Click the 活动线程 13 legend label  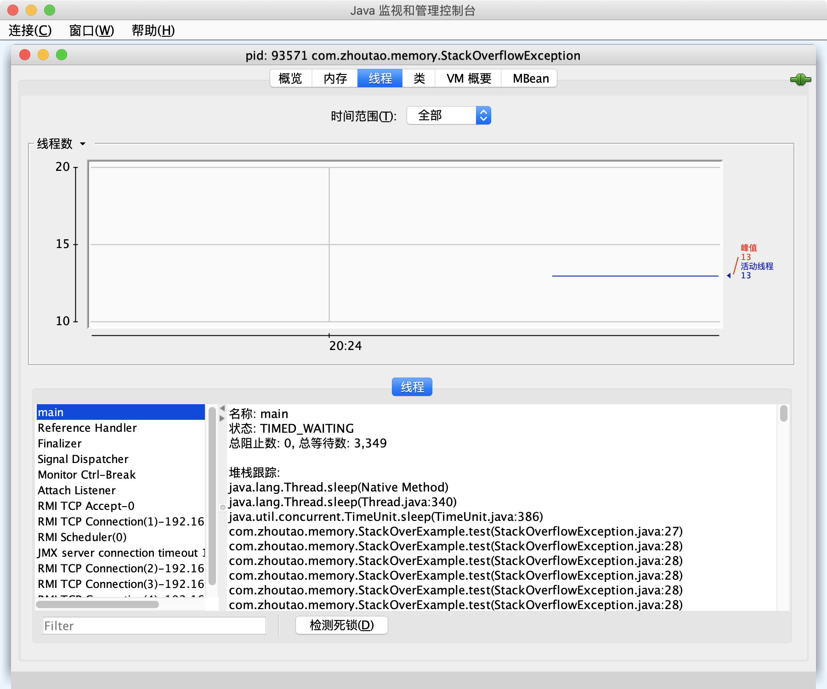[757, 271]
